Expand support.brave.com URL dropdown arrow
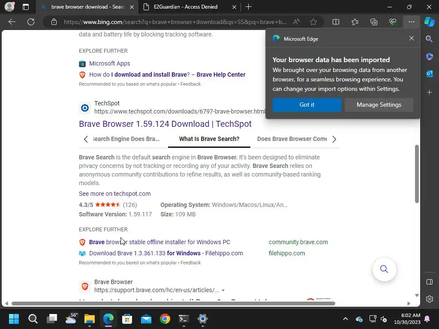Screen dimensions: 439x329 click(x=223, y=290)
